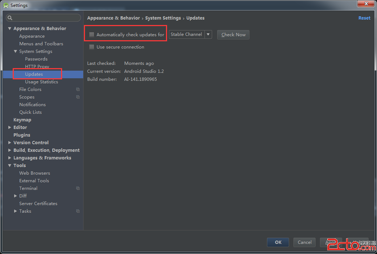Click Appearance & Behavior breadcrumb text
Viewport: 377px width, 254px height.
(113, 18)
